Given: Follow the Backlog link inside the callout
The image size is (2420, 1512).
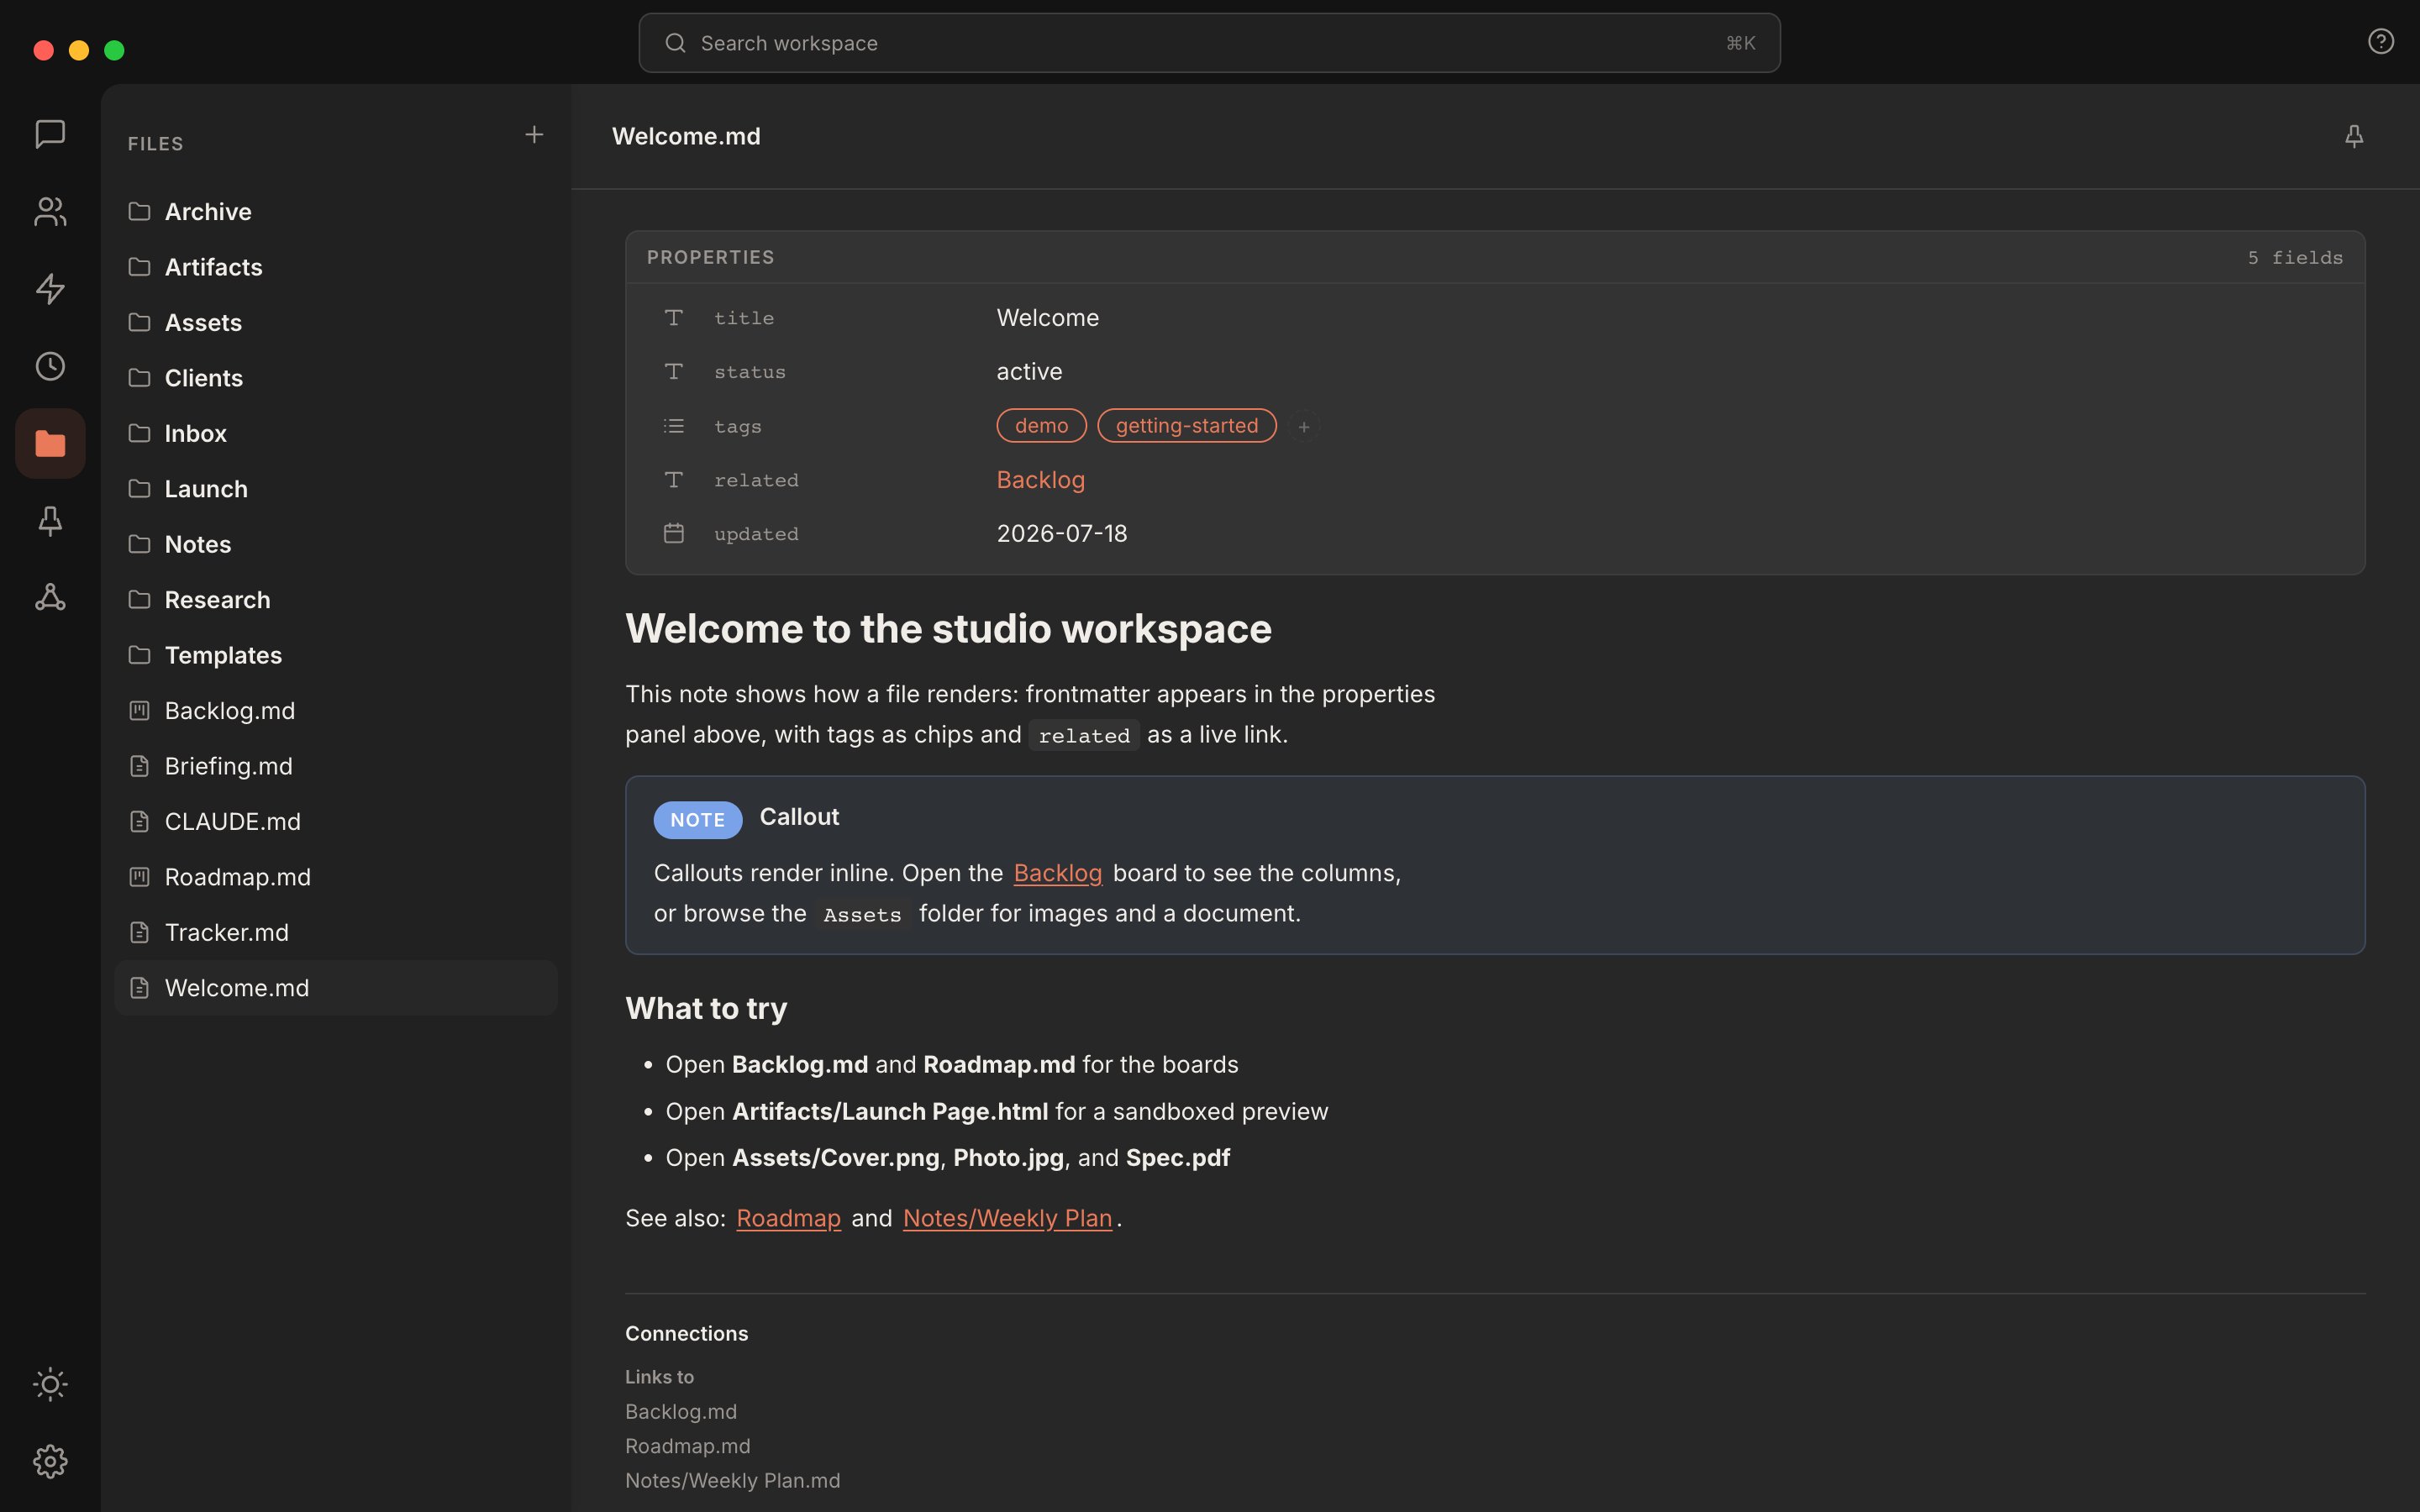Looking at the screenshot, I should tap(1057, 873).
